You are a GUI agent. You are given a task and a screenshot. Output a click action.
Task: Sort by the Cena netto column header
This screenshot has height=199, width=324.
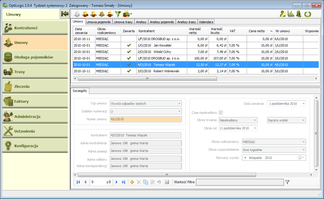(x=260, y=31)
